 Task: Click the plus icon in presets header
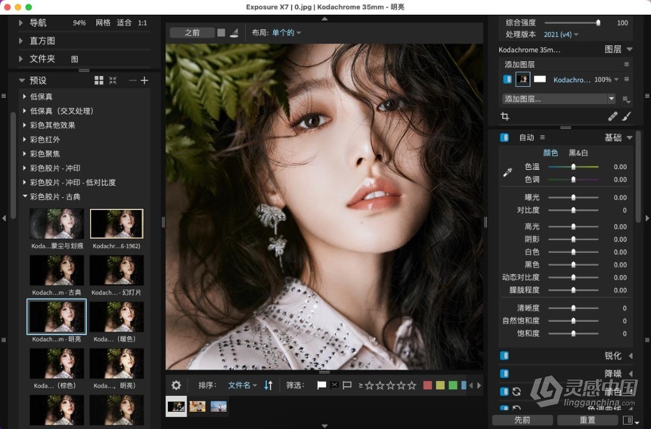[x=144, y=80]
